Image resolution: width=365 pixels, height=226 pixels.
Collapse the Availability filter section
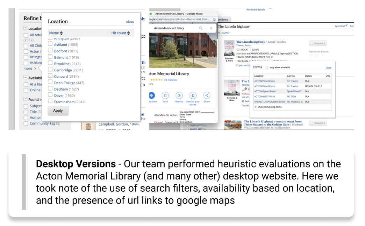click(26, 78)
